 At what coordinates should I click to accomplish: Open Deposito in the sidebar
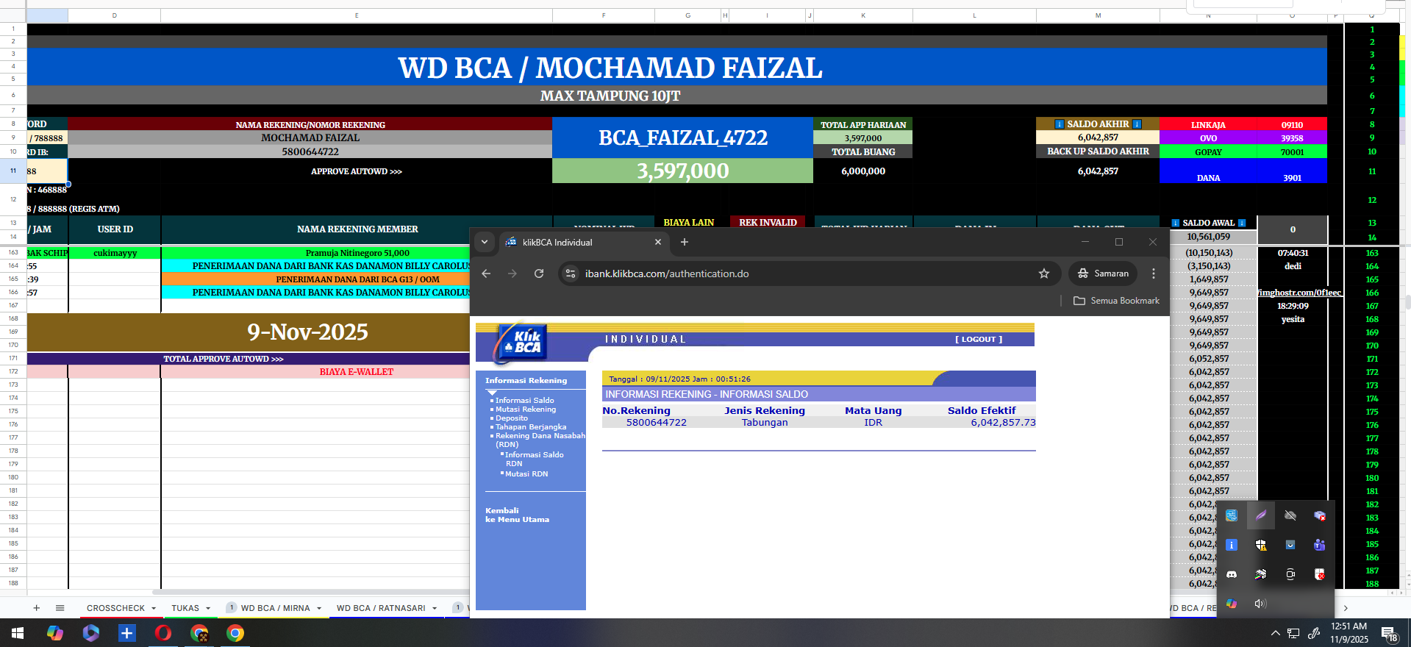(511, 418)
